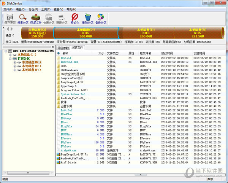Launch the 恢复文件 recover files tool
Viewport: 228px width, 183px height.
coord(36,19)
